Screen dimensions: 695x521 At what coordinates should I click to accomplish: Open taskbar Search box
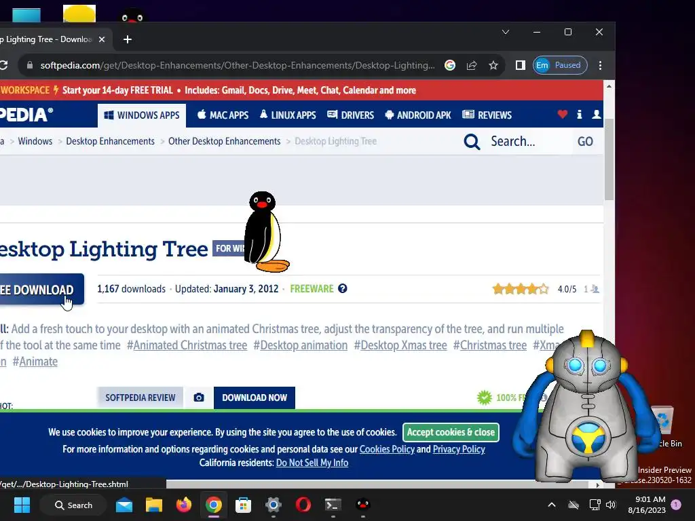[x=73, y=505]
